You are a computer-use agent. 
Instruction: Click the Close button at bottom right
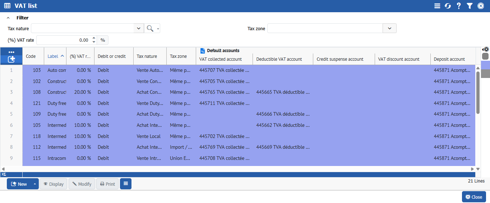click(474, 197)
